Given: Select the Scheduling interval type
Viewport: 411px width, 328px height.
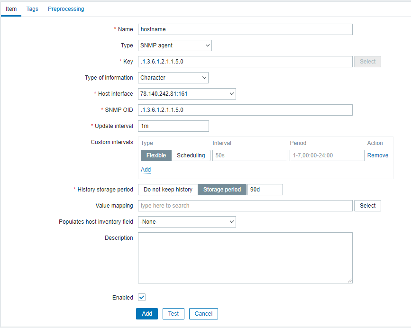Looking at the screenshot, I should [191, 155].
